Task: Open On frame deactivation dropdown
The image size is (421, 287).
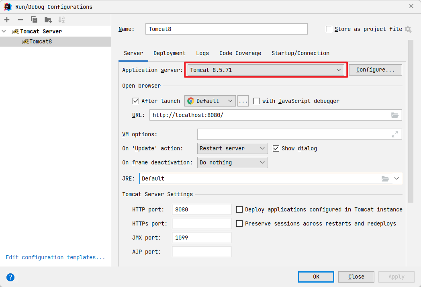Action: 233,162
